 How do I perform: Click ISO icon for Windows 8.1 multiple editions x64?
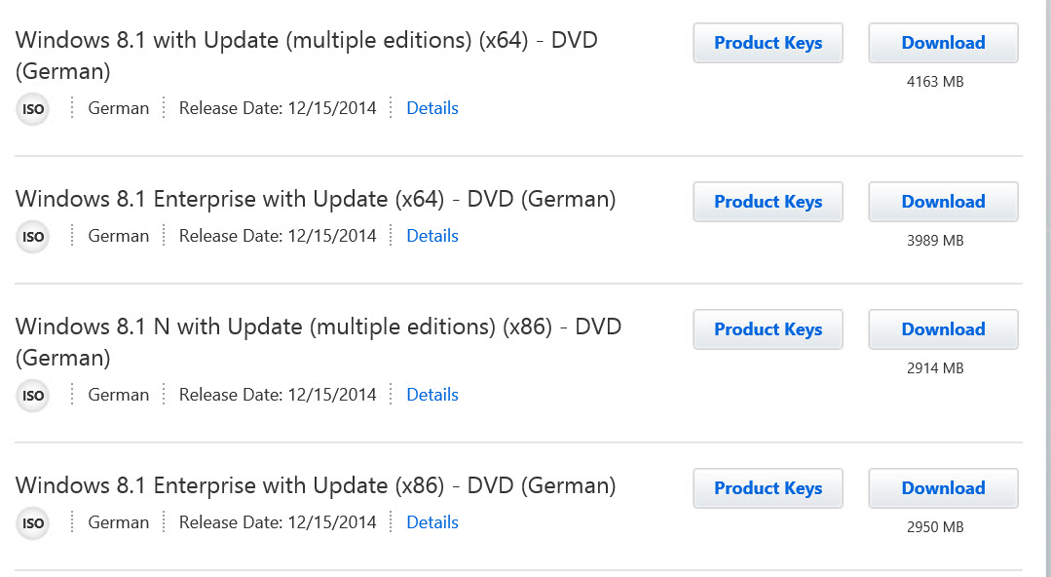32,109
